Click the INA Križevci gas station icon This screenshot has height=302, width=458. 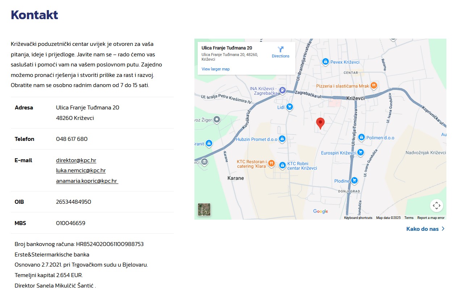[x=283, y=90]
